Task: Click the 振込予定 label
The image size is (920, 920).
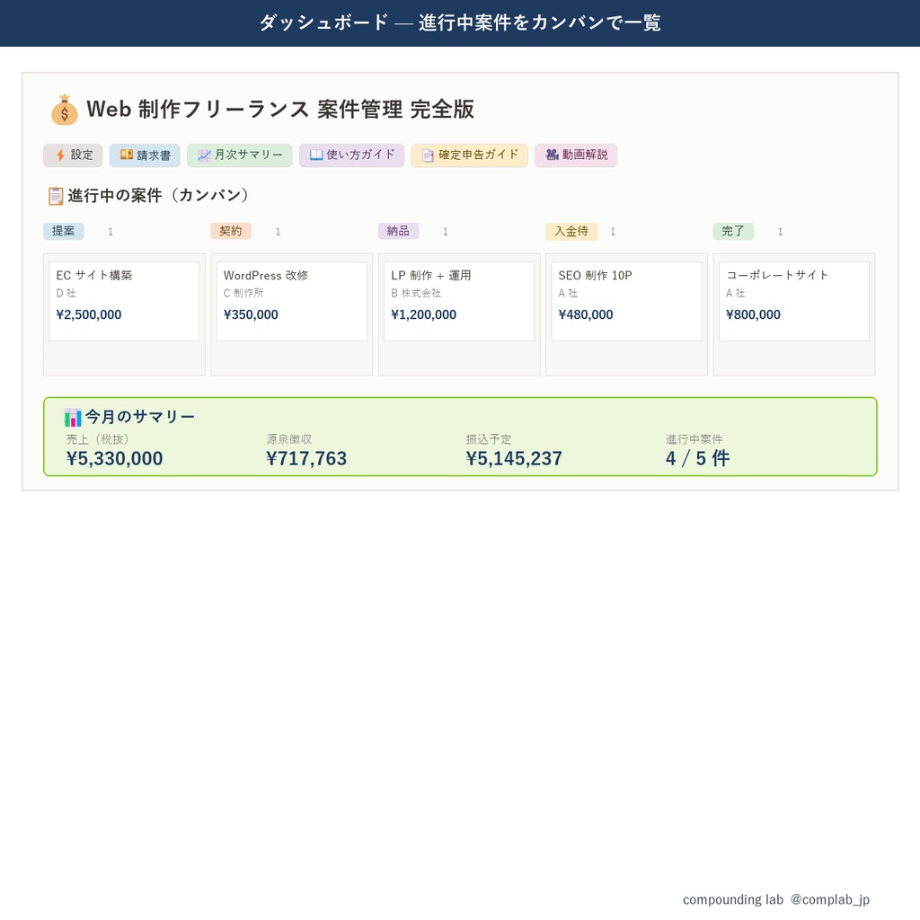Action: [489, 439]
